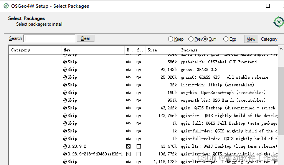Uncheck binary checkbox for qgis-ltr
The image size is (284, 165).
pos(128,146)
